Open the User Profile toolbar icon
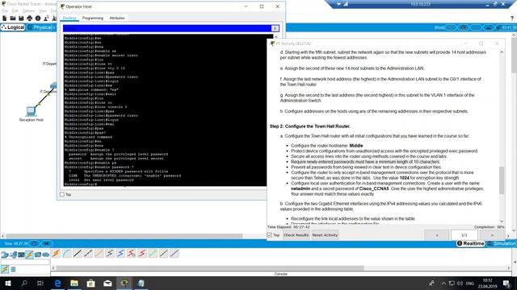517x290 pixels. click(x=46, y=19)
